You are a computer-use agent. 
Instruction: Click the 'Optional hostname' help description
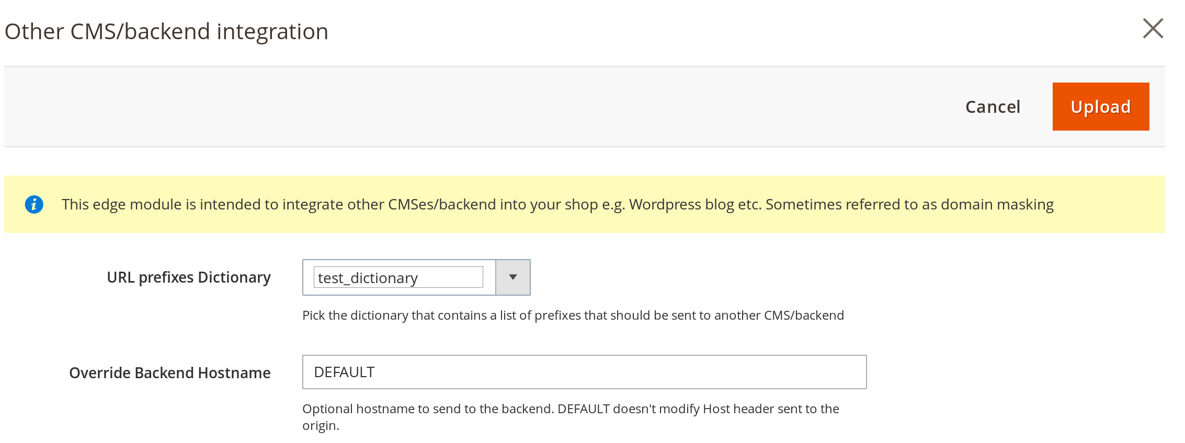570,409
